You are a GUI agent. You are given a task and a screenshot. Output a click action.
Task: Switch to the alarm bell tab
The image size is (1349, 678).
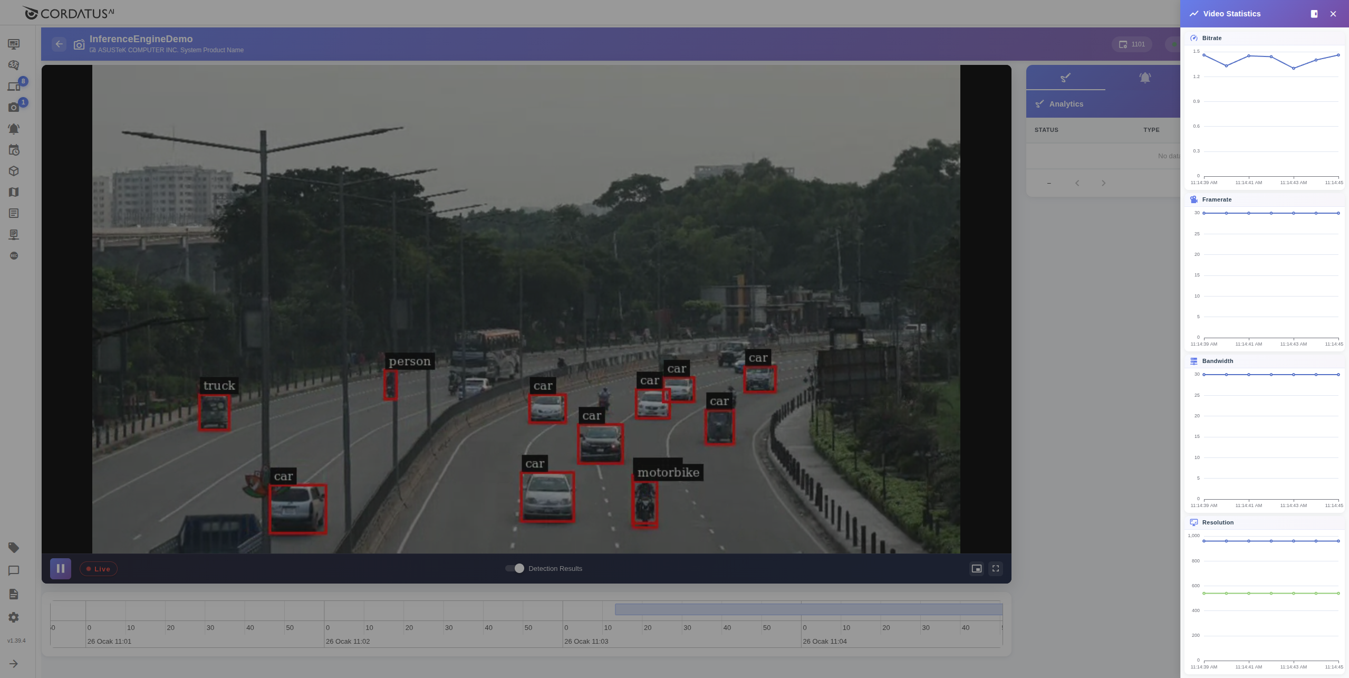(x=1144, y=78)
